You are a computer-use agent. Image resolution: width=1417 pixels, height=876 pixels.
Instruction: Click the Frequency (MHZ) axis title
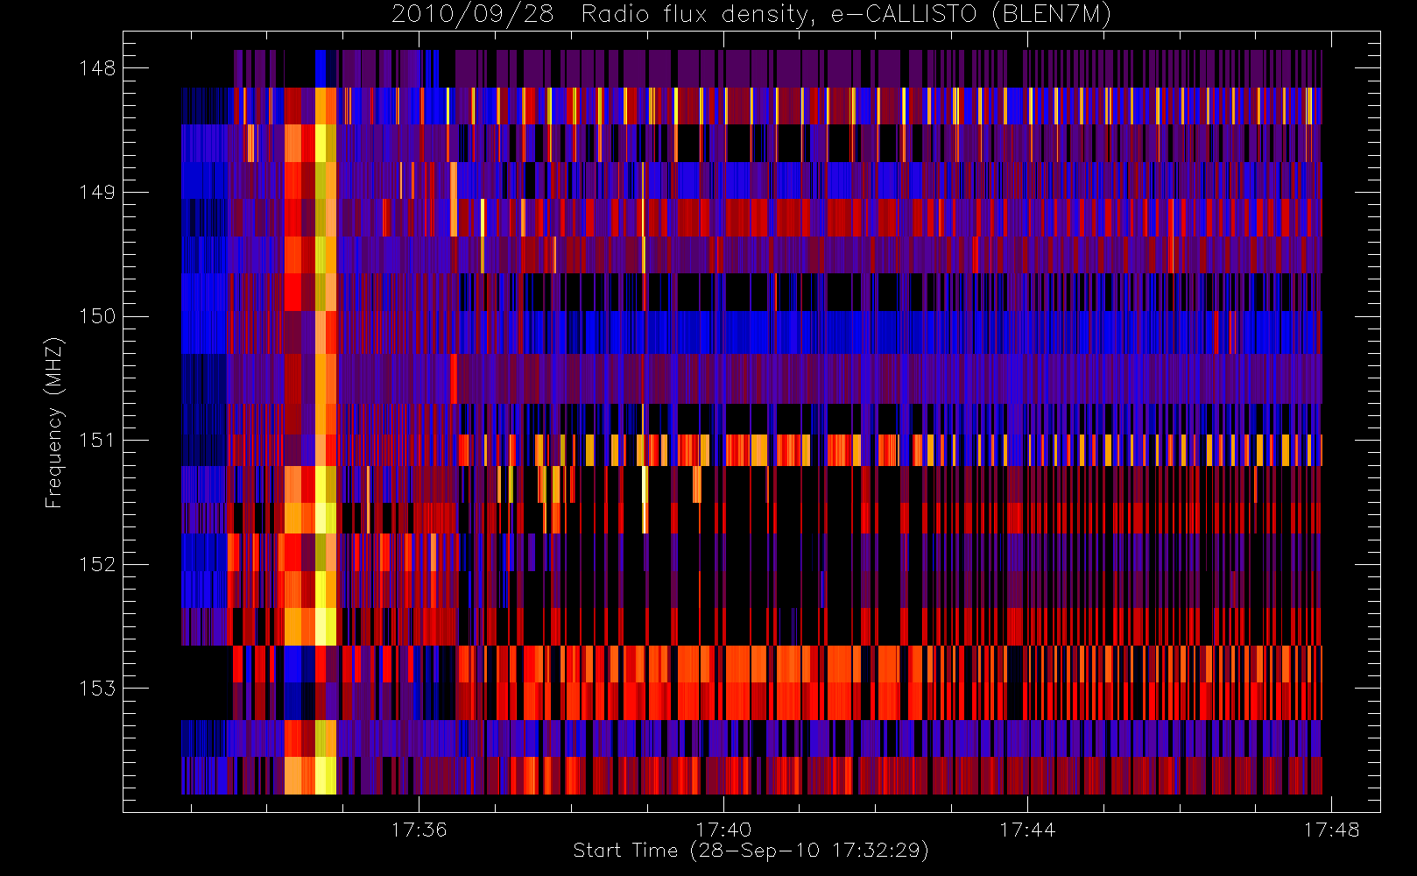tap(54, 422)
